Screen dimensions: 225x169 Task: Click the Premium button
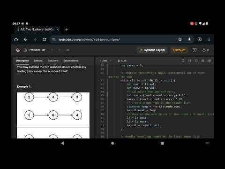179,50
